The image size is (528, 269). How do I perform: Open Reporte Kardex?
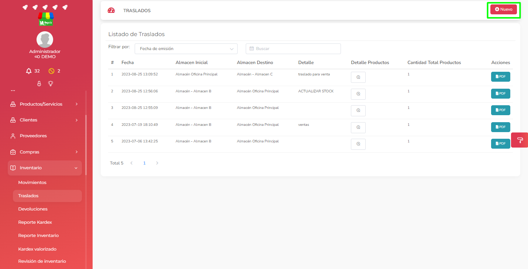[35, 222]
